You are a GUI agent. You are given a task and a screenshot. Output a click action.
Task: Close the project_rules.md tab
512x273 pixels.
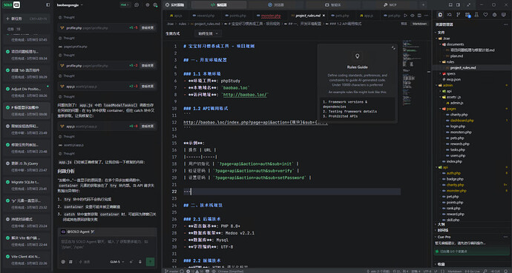pos(324,16)
